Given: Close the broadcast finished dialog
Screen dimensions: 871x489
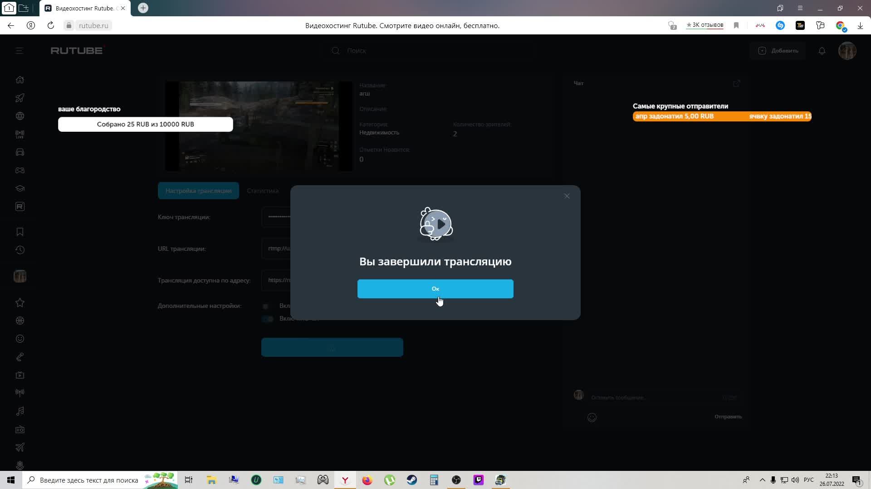Looking at the screenshot, I should pyautogui.click(x=567, y=196).
